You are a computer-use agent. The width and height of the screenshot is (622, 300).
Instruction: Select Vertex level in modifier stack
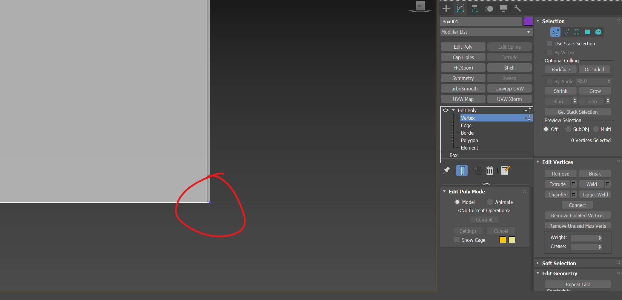click(496, 118)
